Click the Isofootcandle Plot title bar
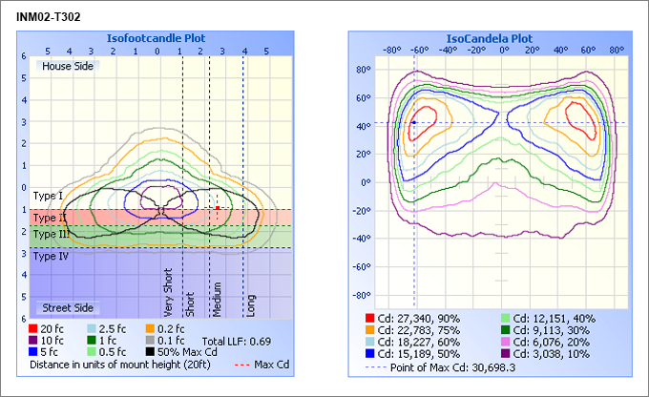 tap(158, 38)
